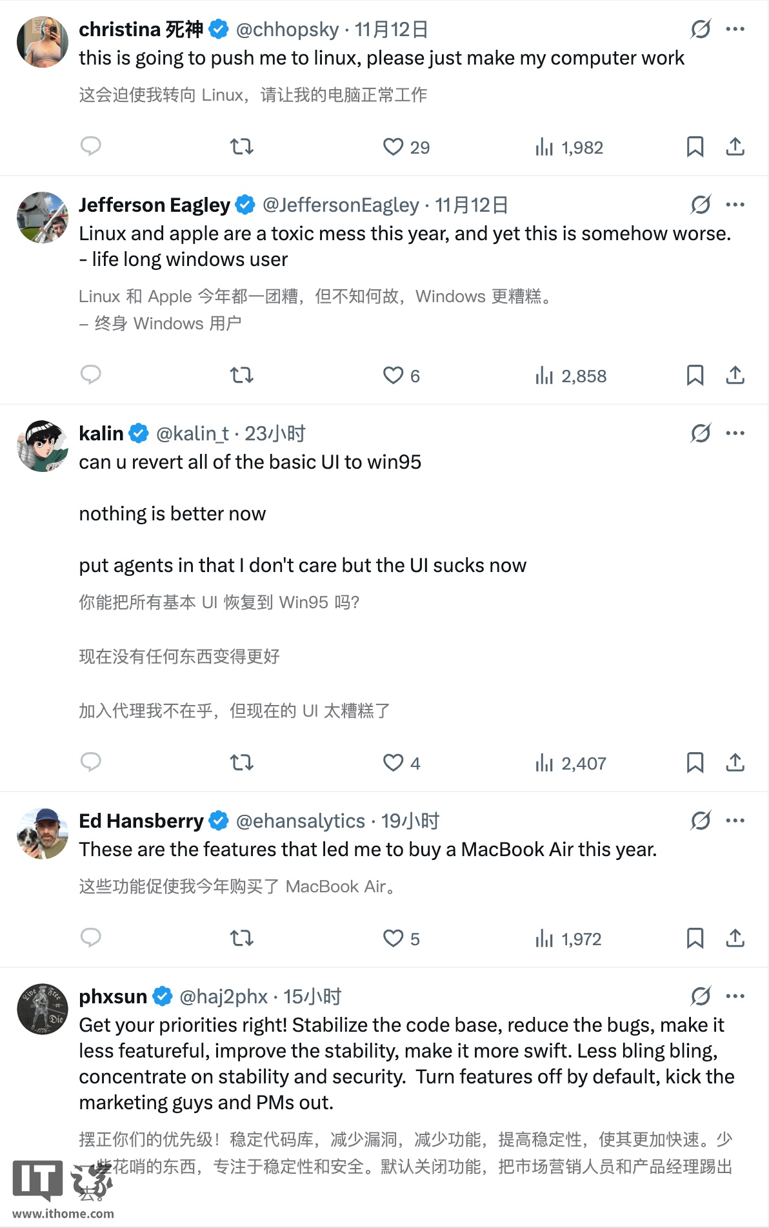Bookmark Jefferson Eagley's post

click(695, 375)
